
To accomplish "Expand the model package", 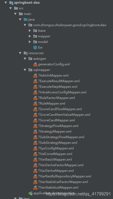I will pyautogui.click(x=30, y=42).
